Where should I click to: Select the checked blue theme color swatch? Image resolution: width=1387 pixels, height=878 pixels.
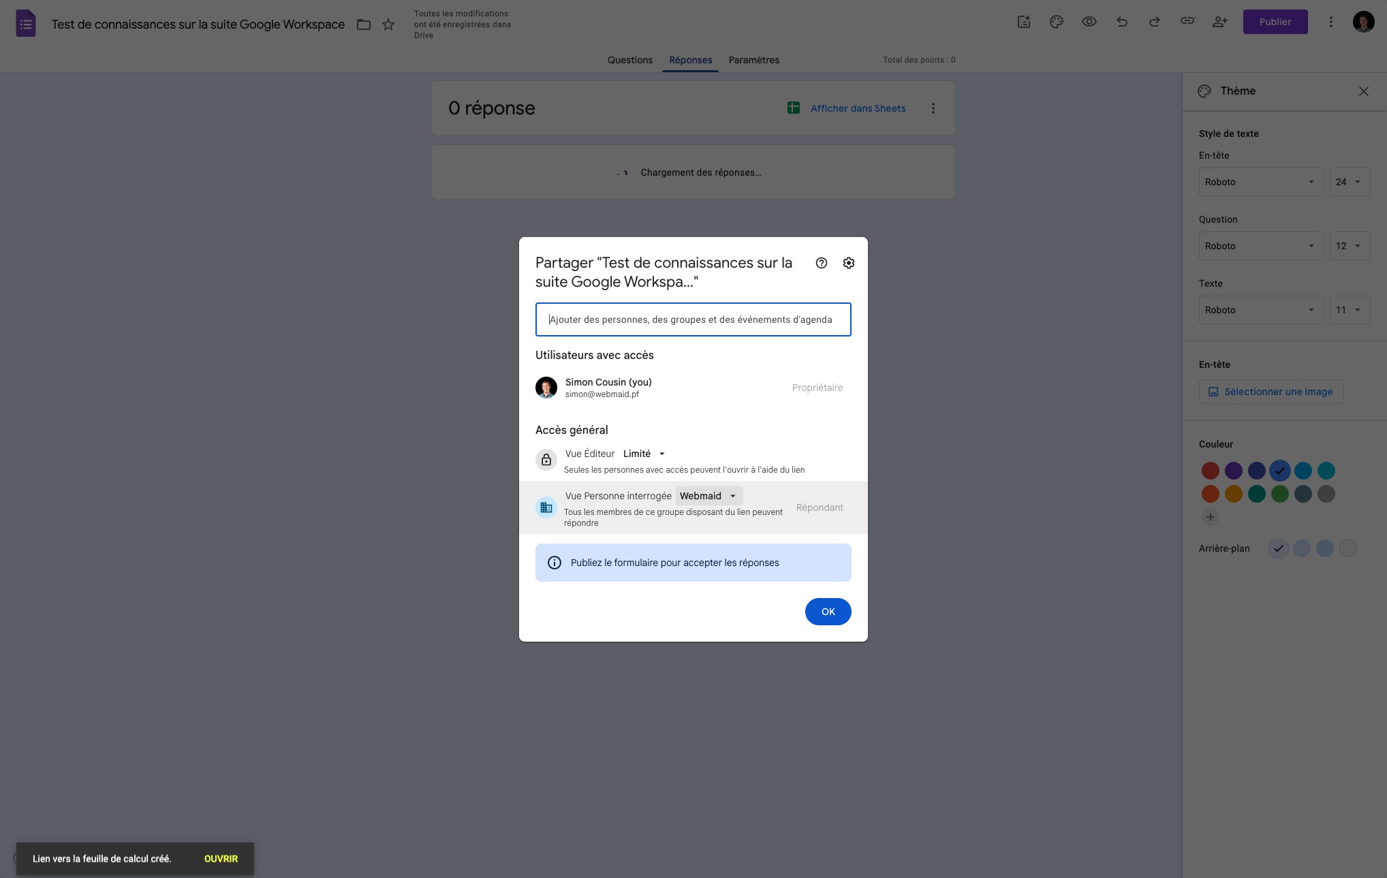tap(1280, 471)
